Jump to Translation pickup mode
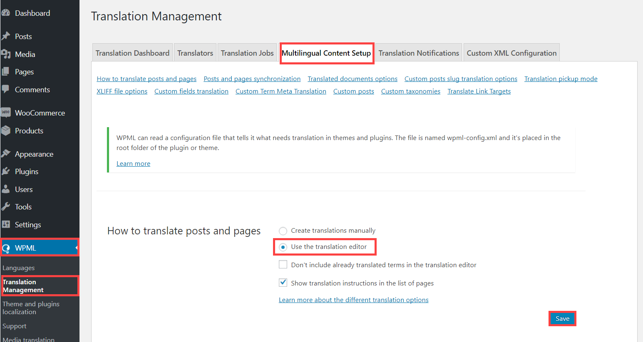Screen dimensions: 643x342 coord(561,79)
